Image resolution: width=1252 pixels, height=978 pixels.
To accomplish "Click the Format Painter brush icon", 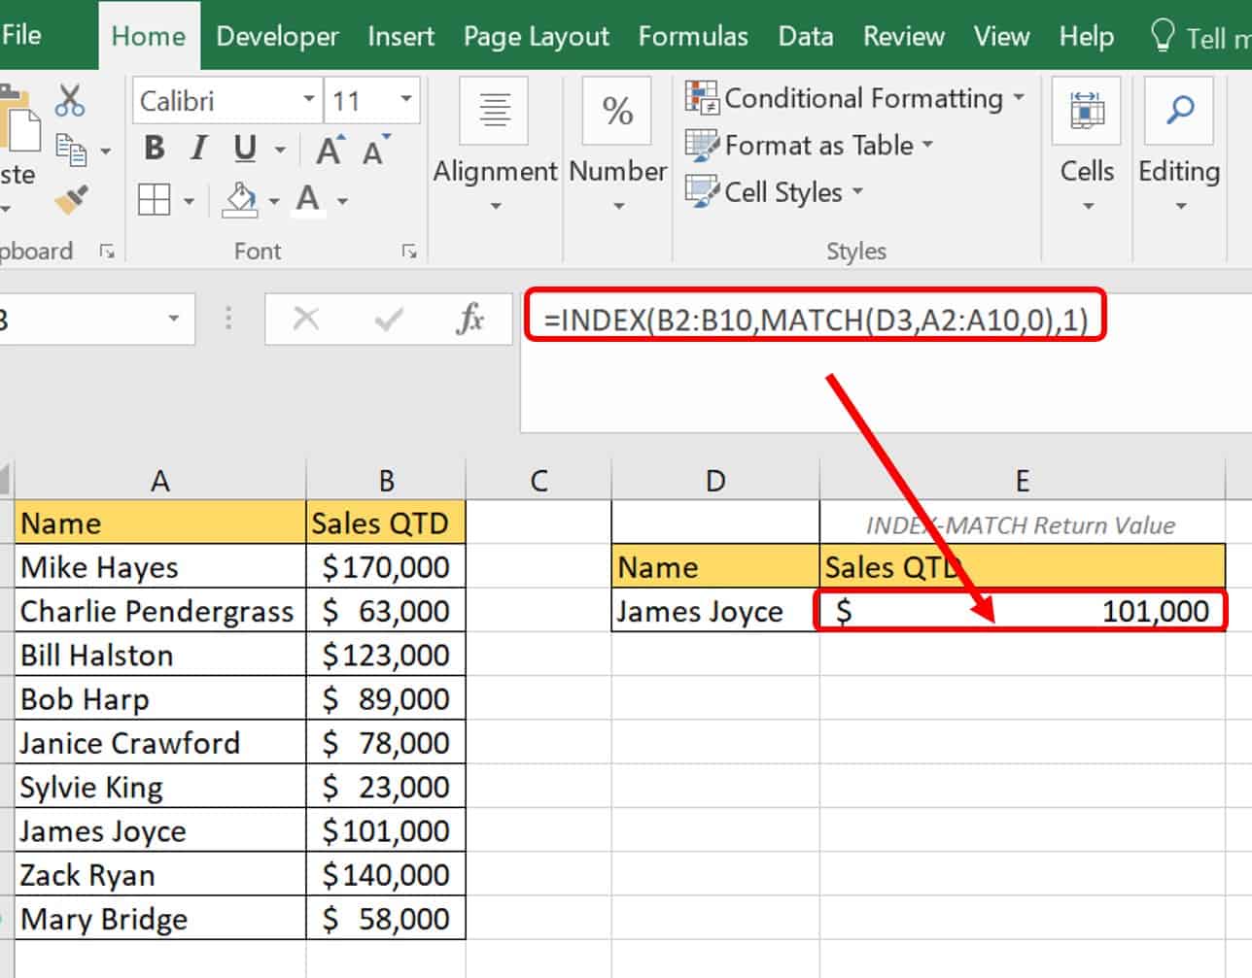I will [x=72, y=200].
